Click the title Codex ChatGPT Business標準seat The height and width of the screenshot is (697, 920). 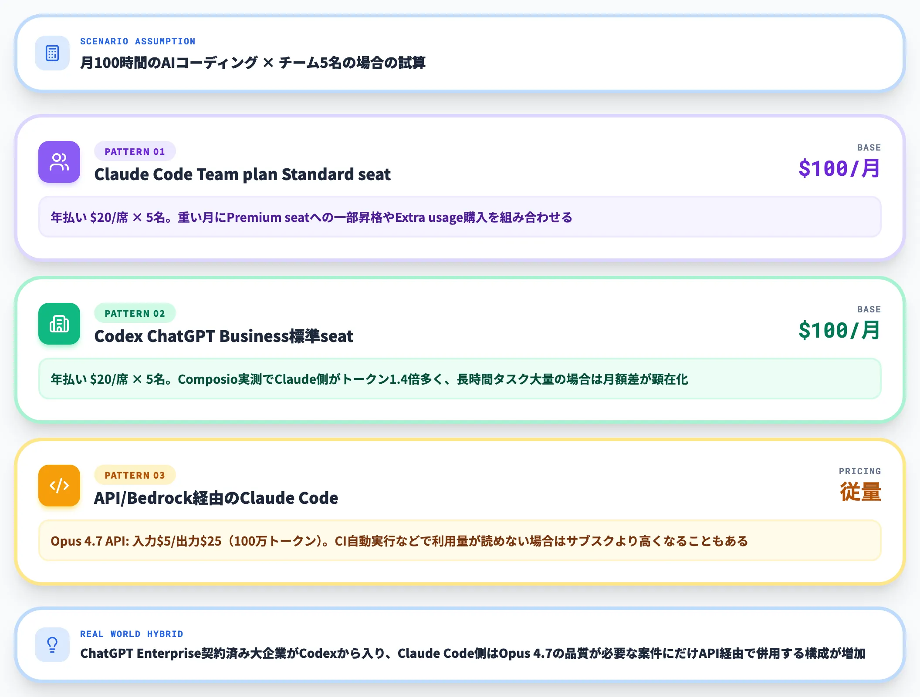tap(223, 336)
